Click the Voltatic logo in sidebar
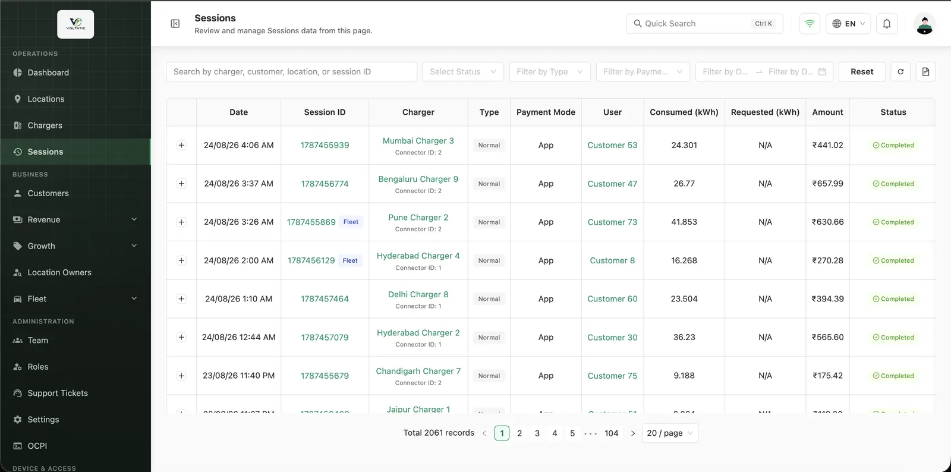This screenshot has width=951, height=472. point(75,24)
